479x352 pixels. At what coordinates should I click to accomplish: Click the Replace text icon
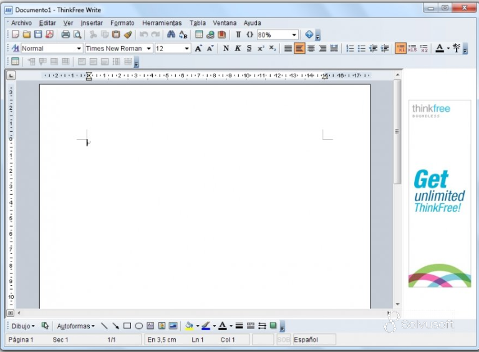coord(183,34)
